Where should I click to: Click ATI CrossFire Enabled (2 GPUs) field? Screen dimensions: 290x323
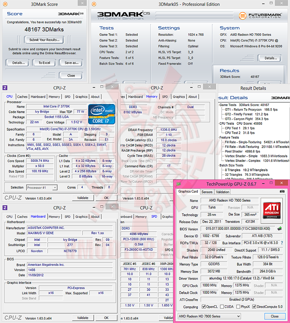coord(242,299)
